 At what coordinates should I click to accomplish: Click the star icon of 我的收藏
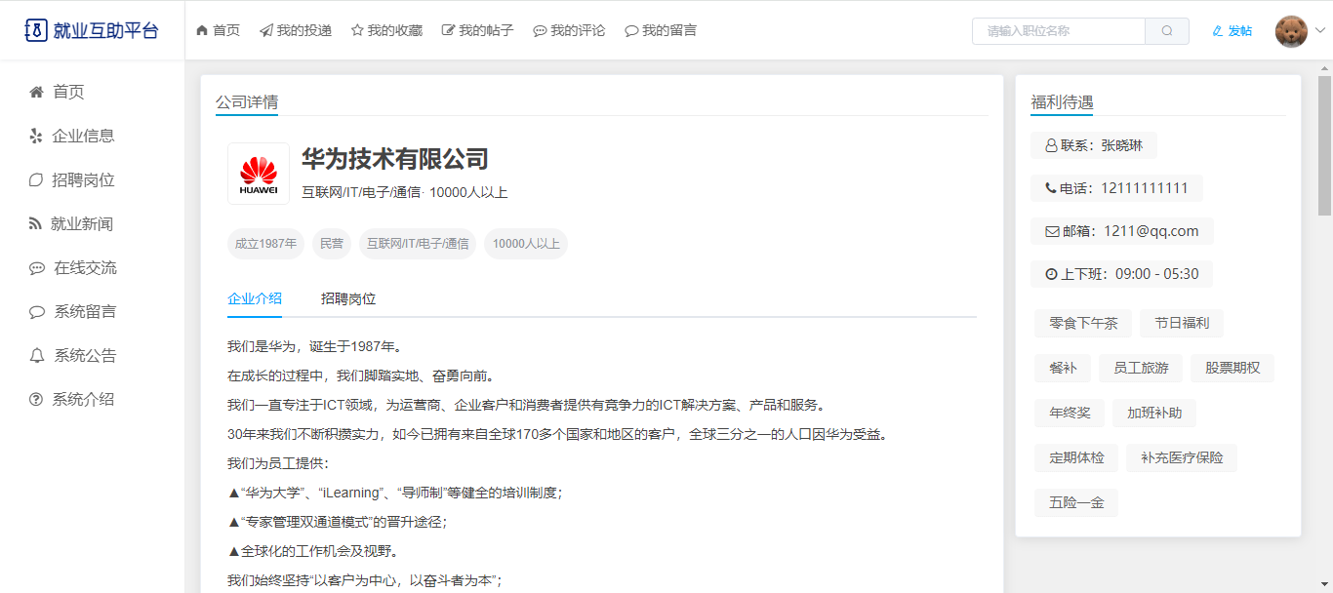[x=357, y=30]
